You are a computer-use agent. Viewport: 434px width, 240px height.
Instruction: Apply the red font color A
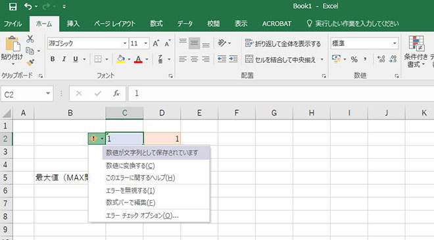coord(138,59)
